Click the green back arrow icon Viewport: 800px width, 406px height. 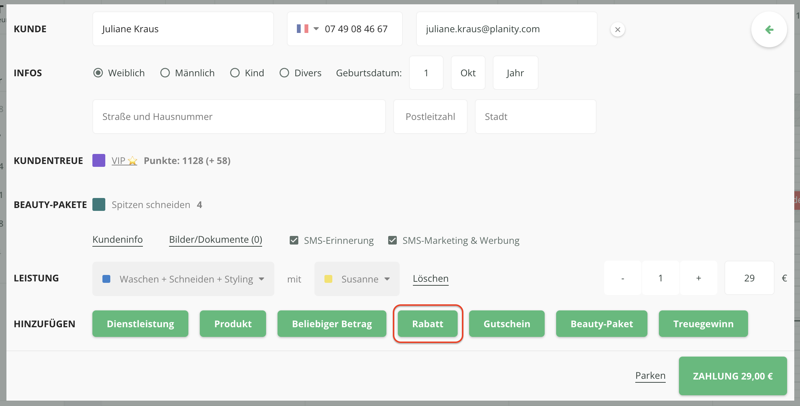coord(769,30)
